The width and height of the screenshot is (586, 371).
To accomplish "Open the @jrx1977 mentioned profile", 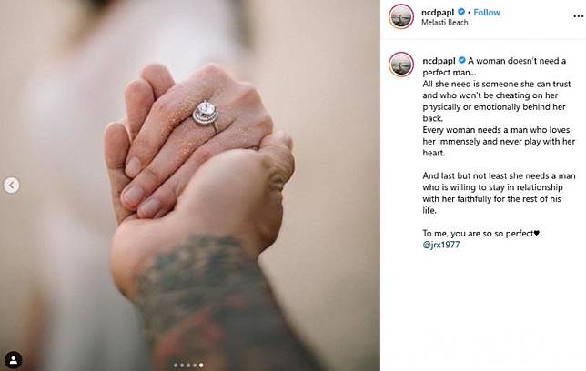I will click(x=441, y=245).
